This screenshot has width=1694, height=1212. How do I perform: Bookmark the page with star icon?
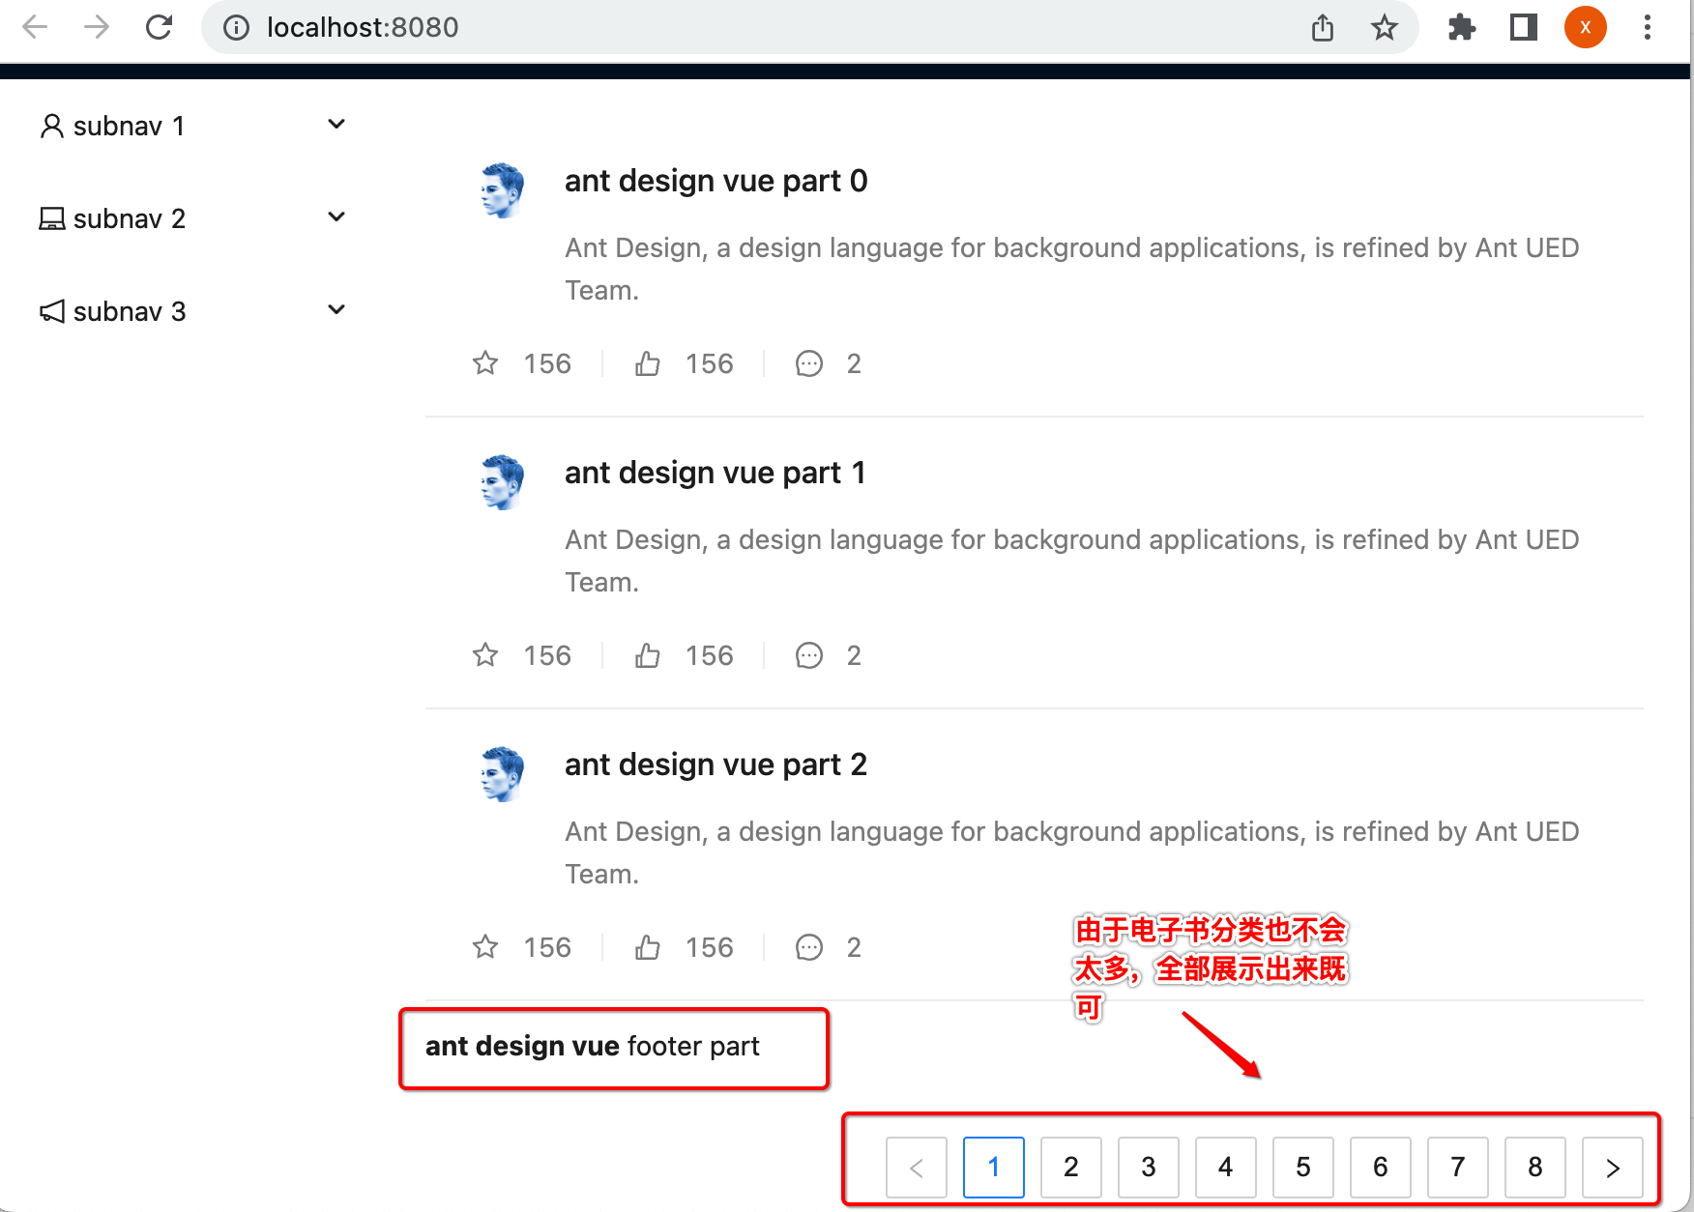pos(1385,27)
